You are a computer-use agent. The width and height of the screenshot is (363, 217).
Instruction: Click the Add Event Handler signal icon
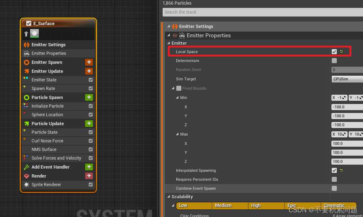click(x=27, y=167)
